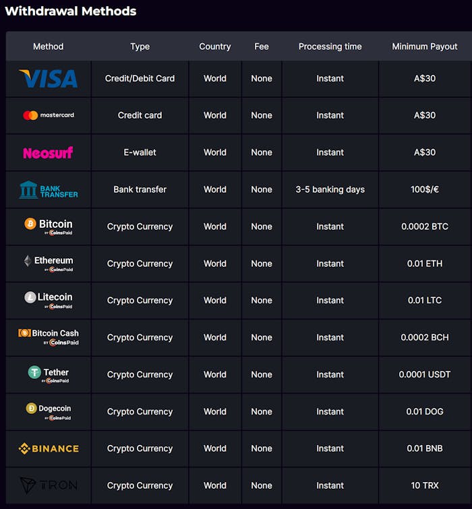Image resolution: width=472 pixels, height=509 pixels.
Task: Select the 0.0002 BTC payout value
Action: (425, 227)
